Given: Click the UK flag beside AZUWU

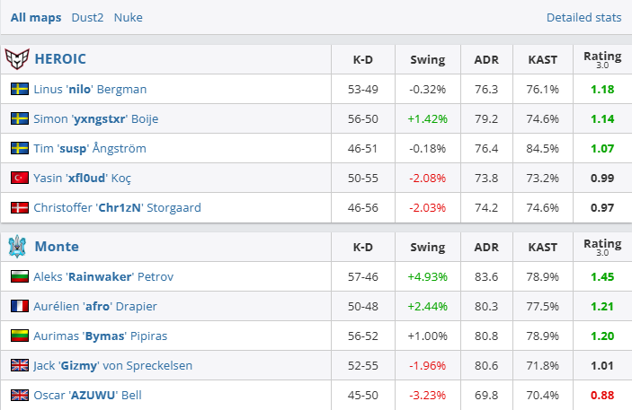Looking at the screenshot, I should click(20, 395).
